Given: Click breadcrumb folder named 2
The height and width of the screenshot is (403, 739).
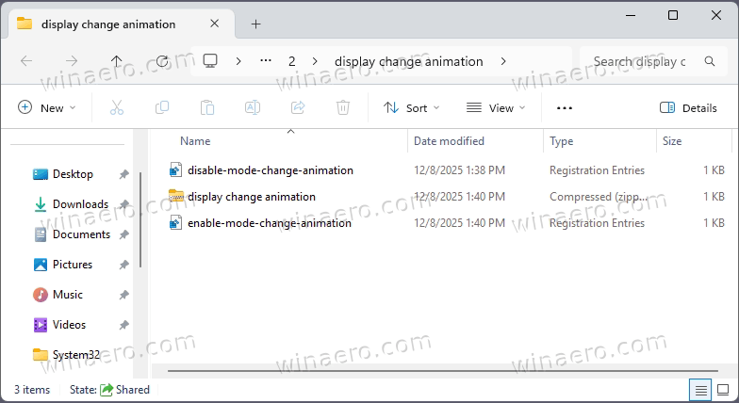Looking at the screenshot, I should tap(292, 61).
